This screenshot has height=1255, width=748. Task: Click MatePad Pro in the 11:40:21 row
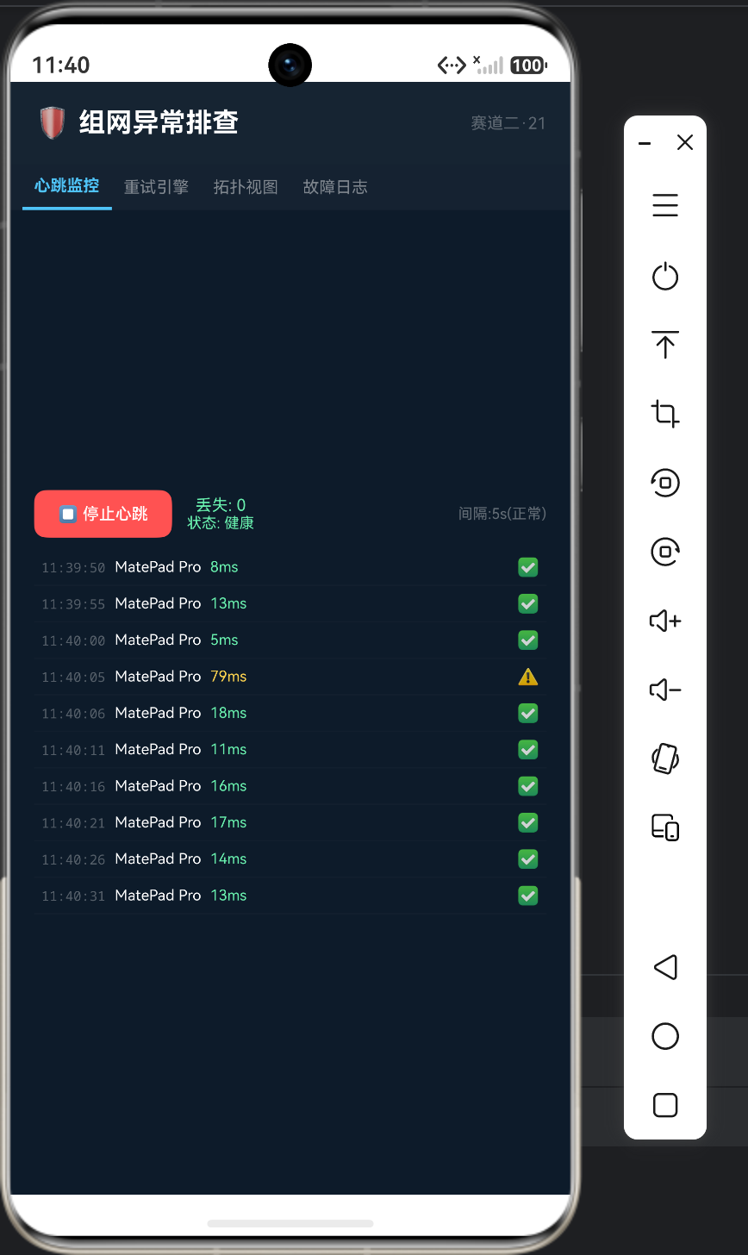[158, 822]
